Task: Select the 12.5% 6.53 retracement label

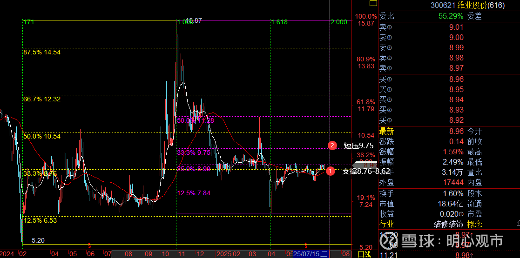Action: tap(40, 220)
